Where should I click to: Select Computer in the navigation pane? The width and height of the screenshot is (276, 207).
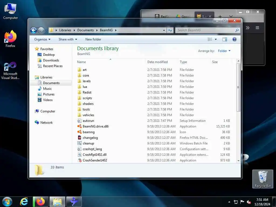click(47, 111)
